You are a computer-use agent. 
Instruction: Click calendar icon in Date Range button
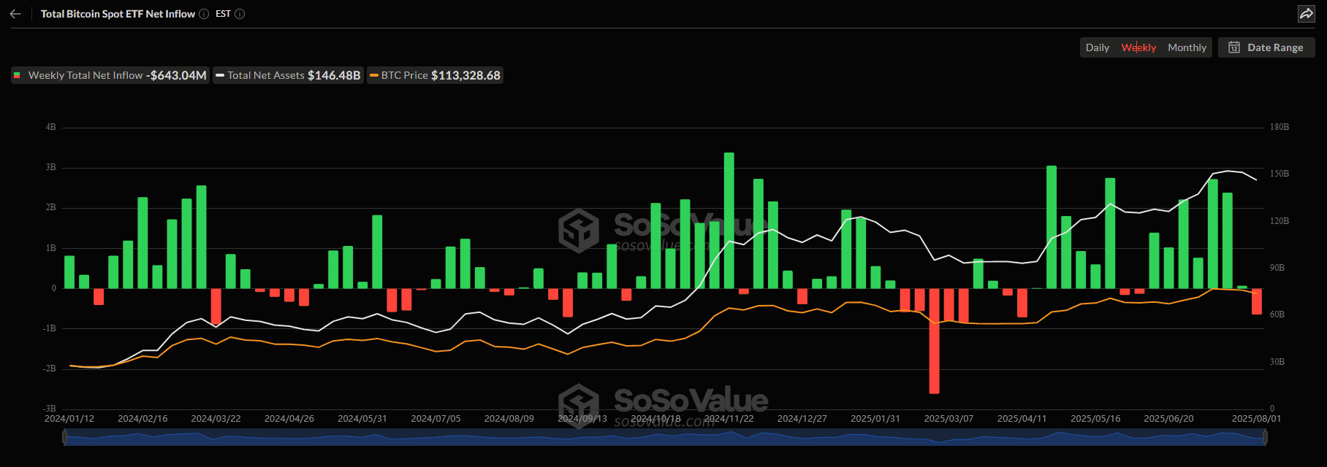[x=1234, y=47]
